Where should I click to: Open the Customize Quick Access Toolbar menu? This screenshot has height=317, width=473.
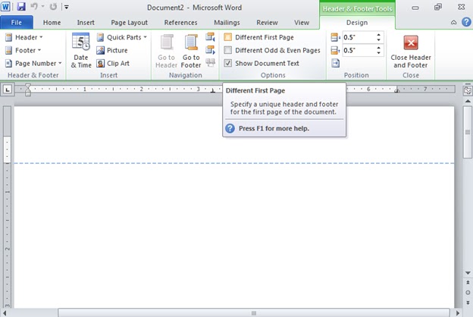(67, 7)
